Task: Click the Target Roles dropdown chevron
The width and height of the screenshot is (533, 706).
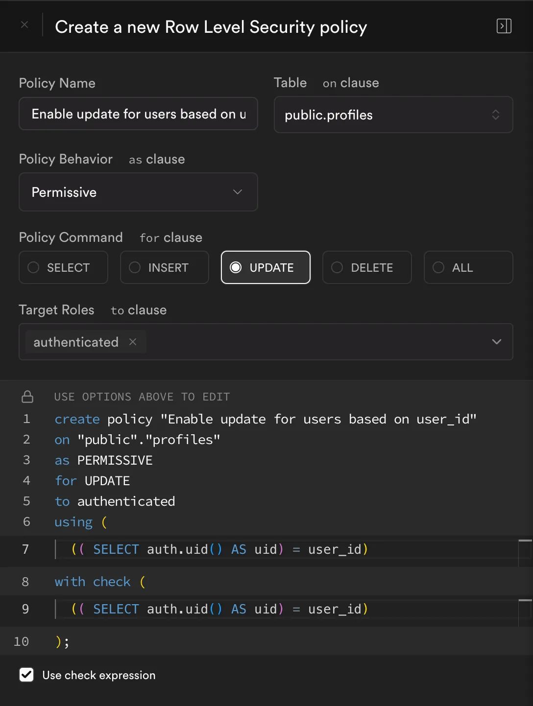Action: point(496,342)
